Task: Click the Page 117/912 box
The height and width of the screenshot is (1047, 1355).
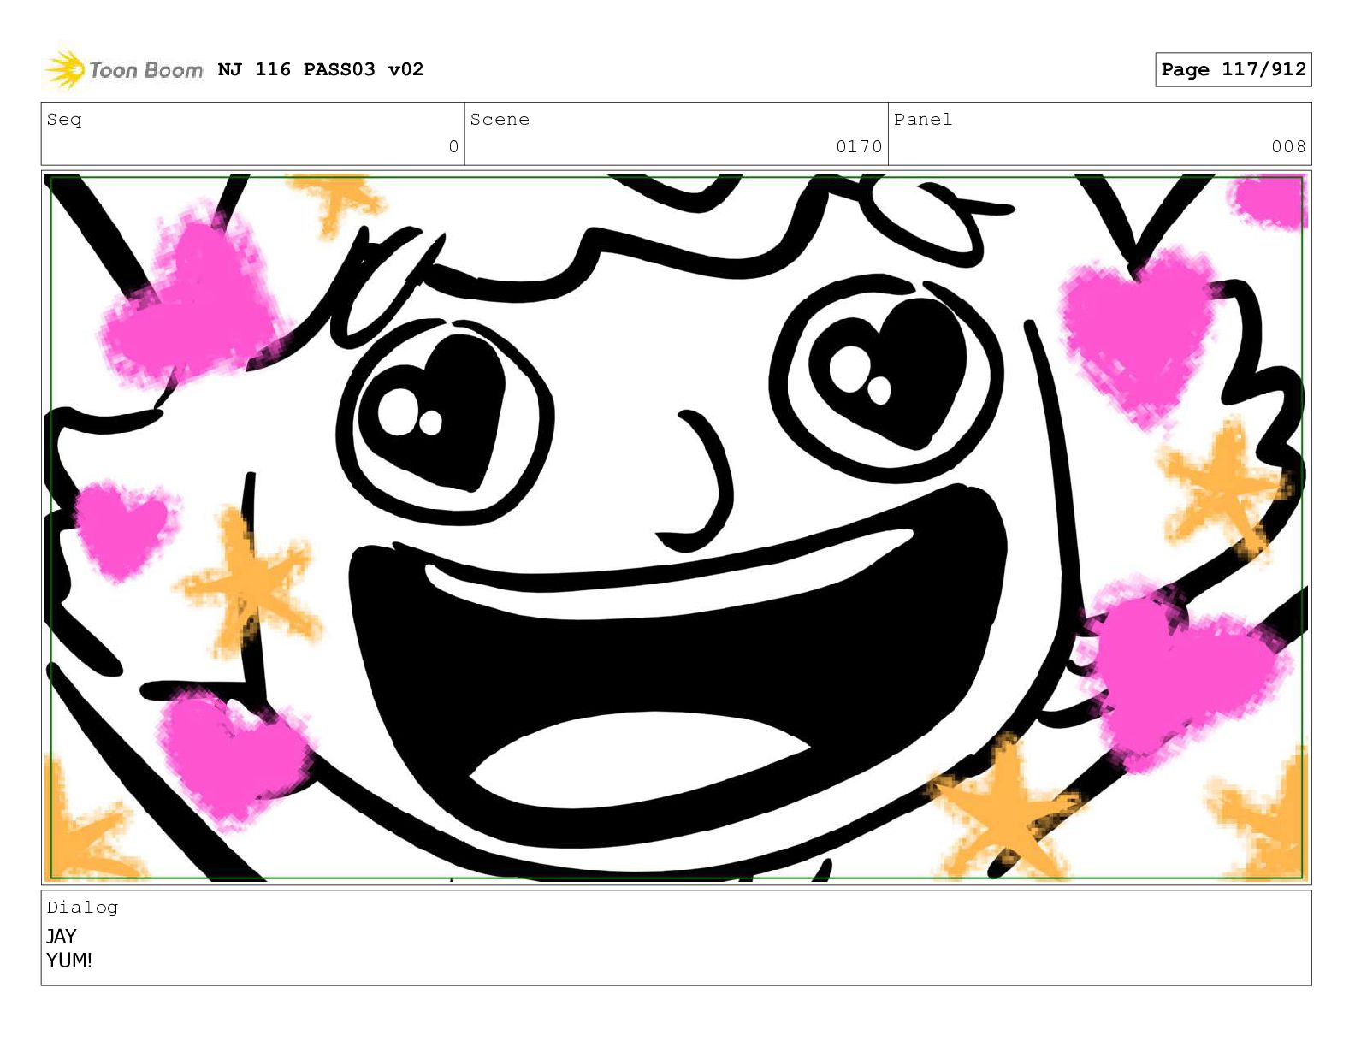Action: [x=1233, y=69]
